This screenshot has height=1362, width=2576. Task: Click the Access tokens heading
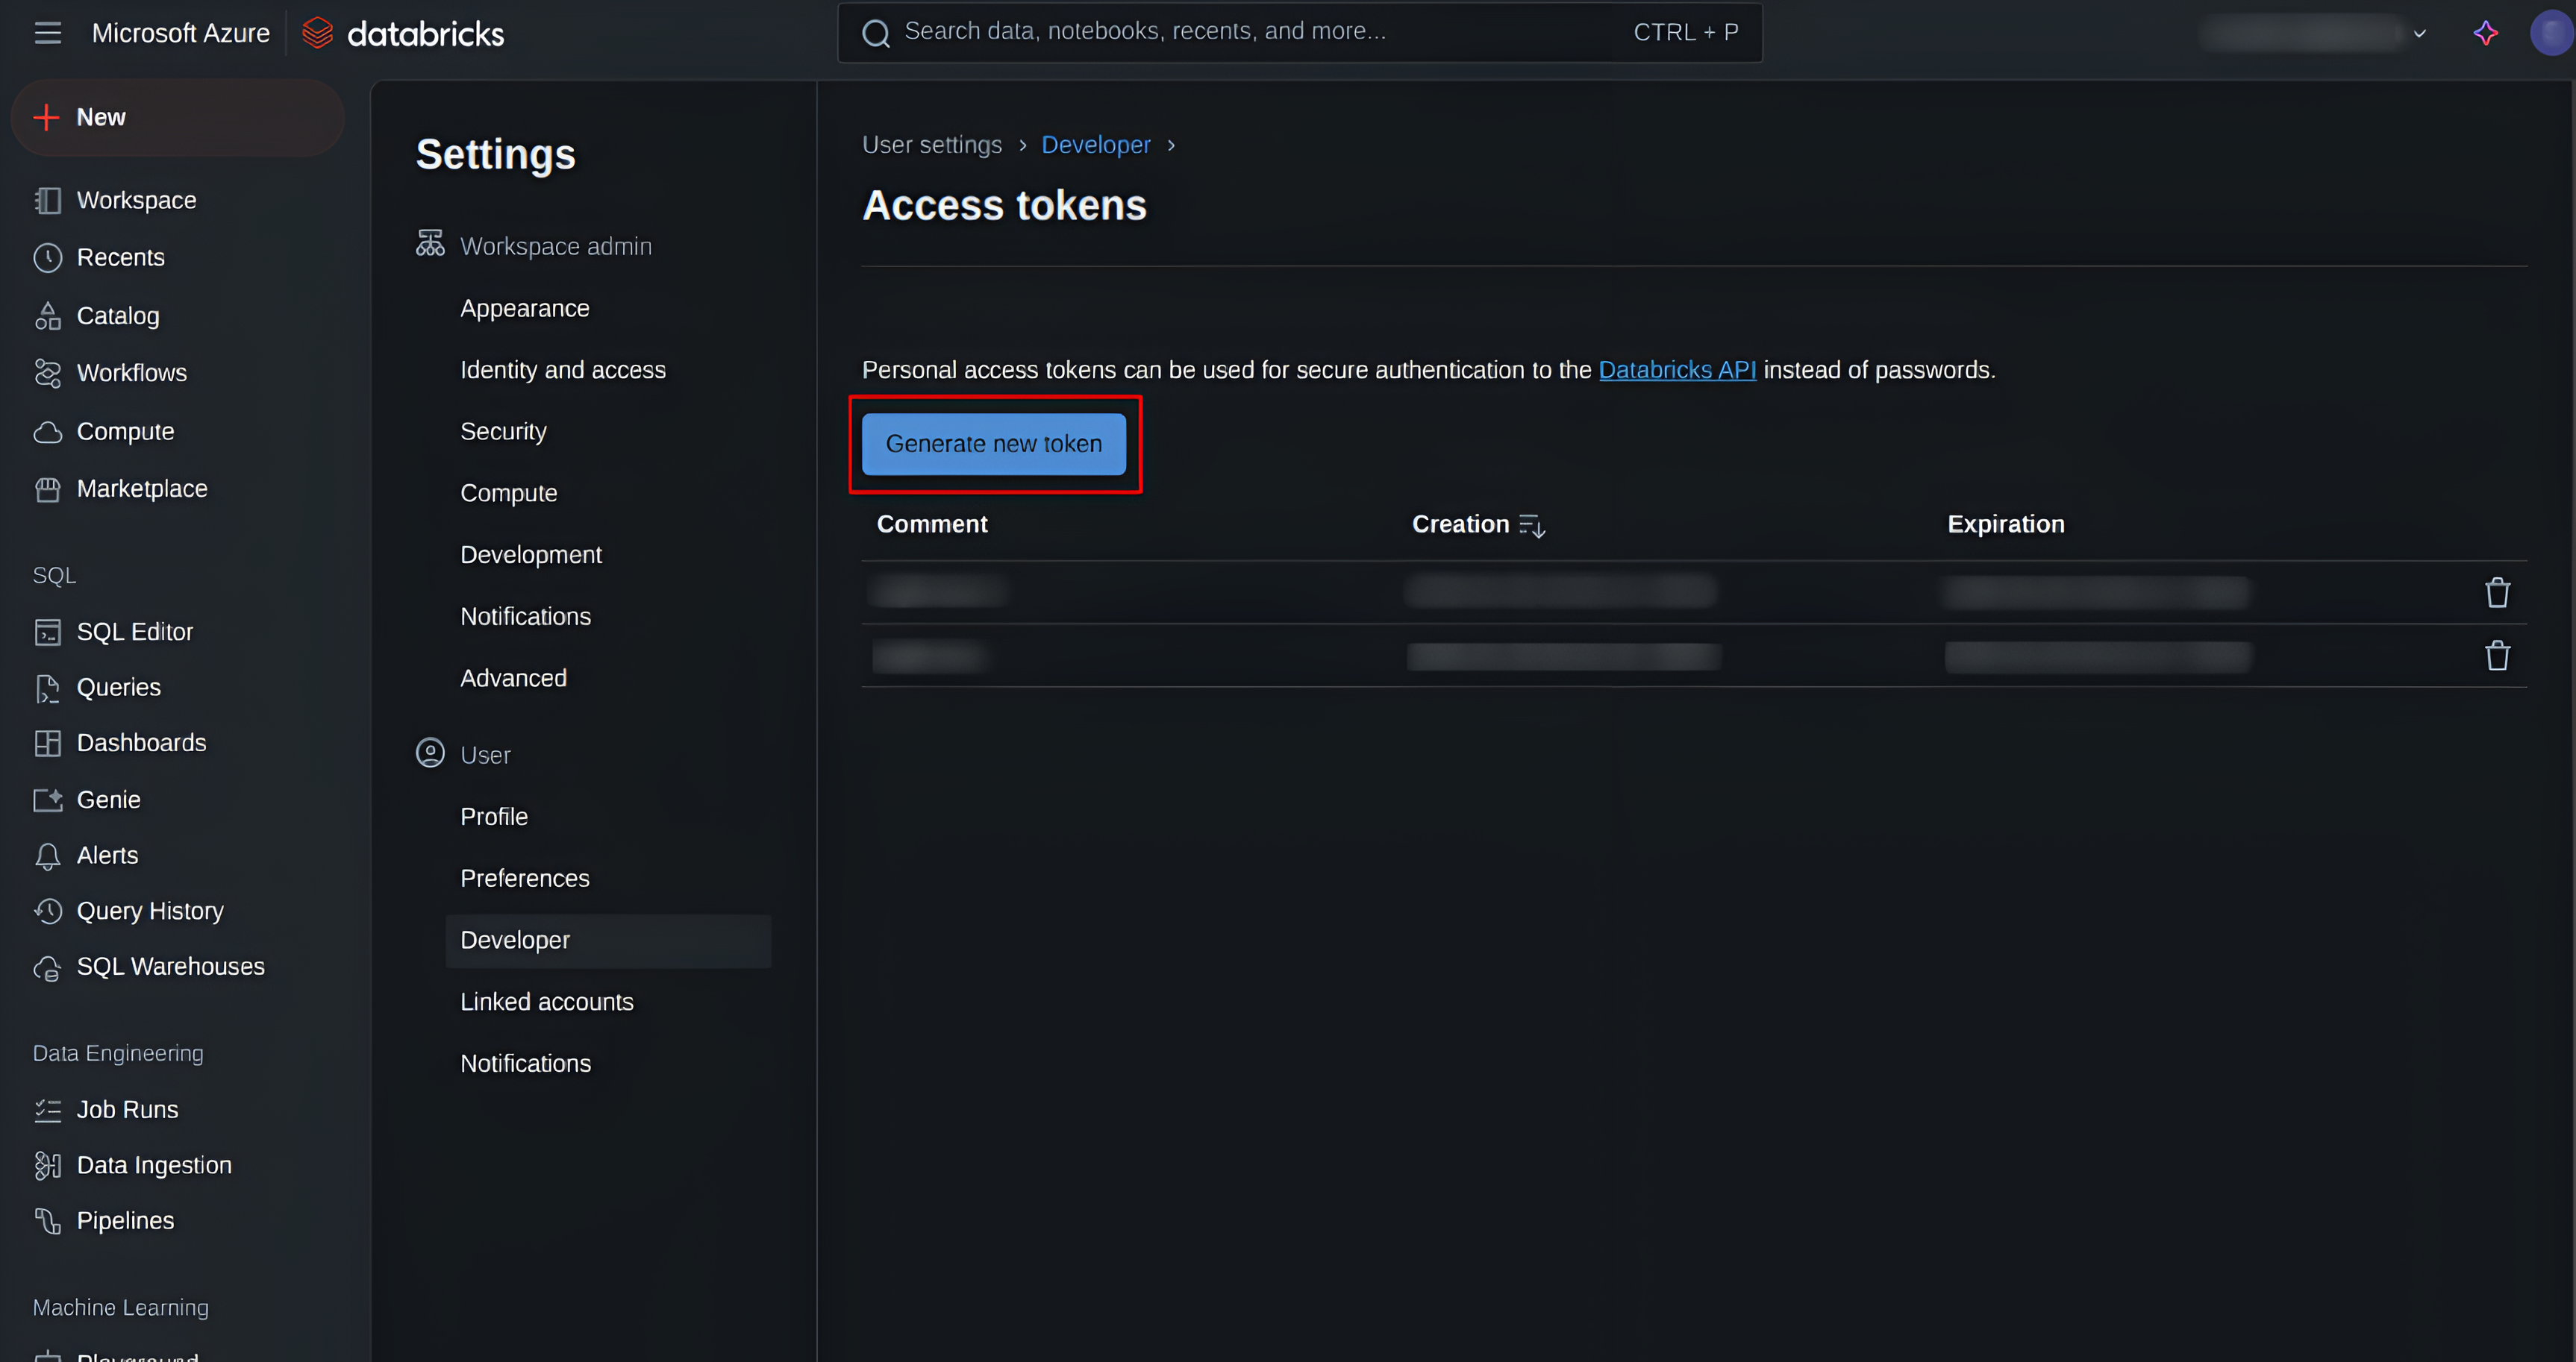(x=1004, y=206)
